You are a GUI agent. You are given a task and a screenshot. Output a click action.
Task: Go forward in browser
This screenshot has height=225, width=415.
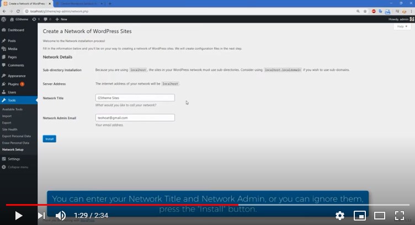pos(11,11)
